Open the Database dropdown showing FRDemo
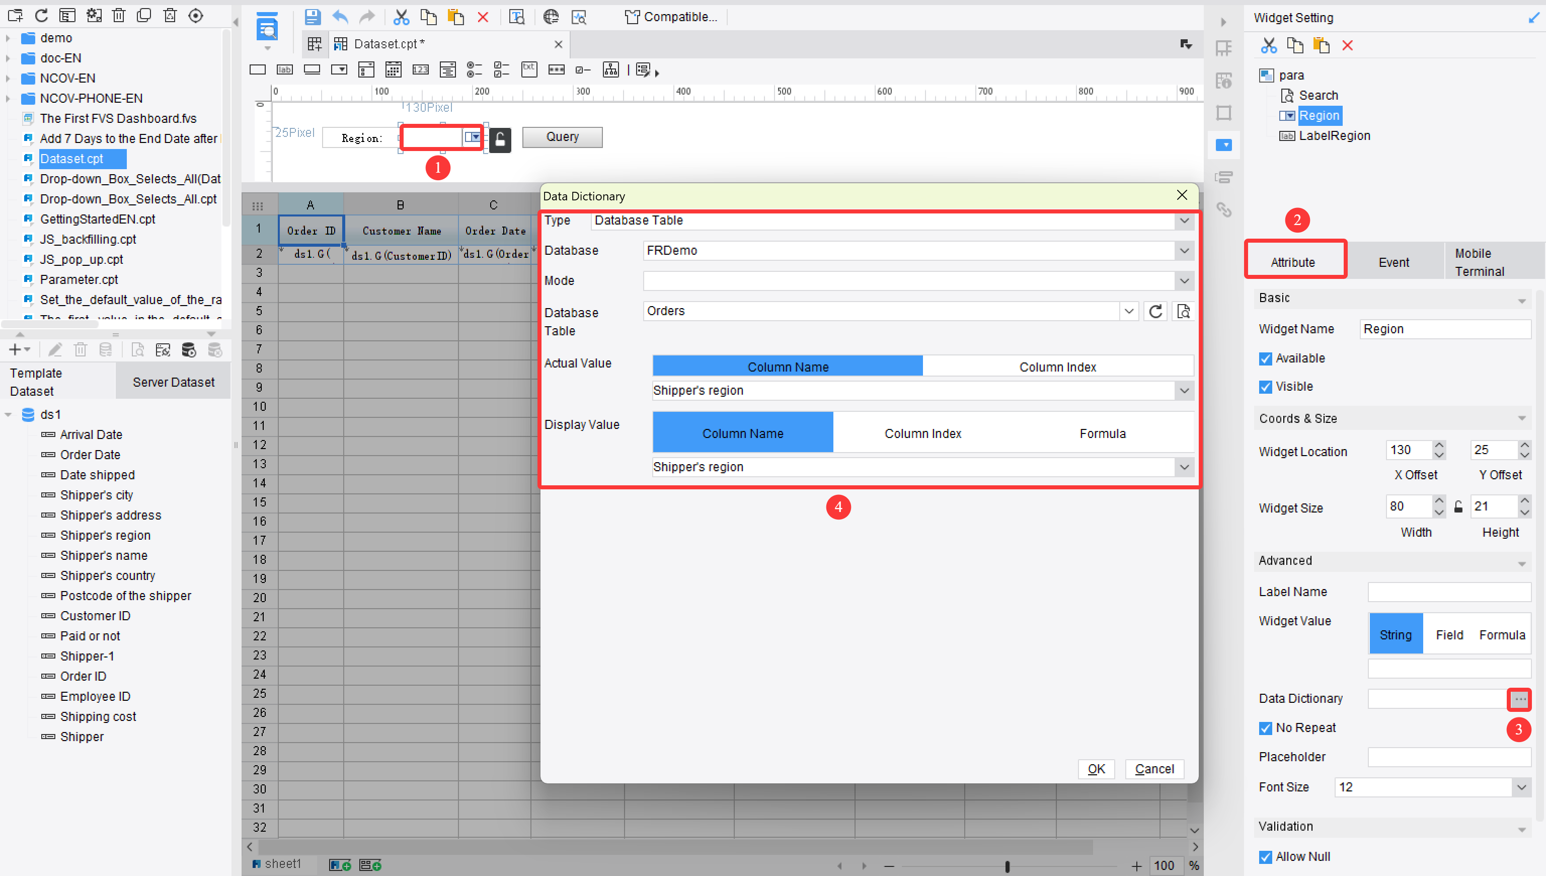Viewport: 1546px width, 876px height. pyautogui.click(x=1184, y=251)
